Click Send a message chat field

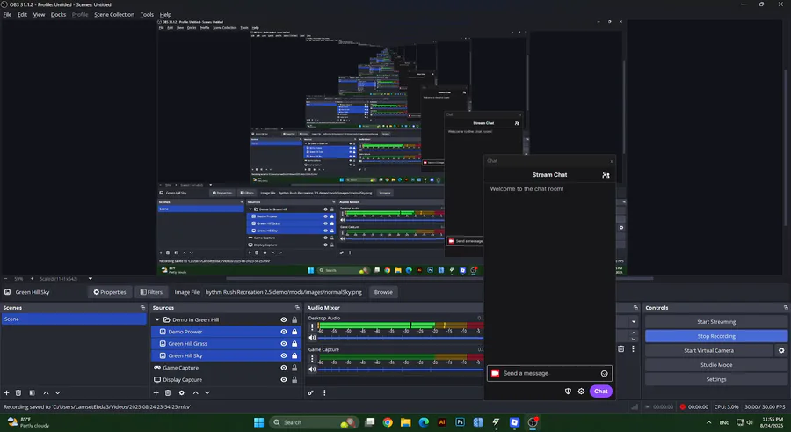550,373
